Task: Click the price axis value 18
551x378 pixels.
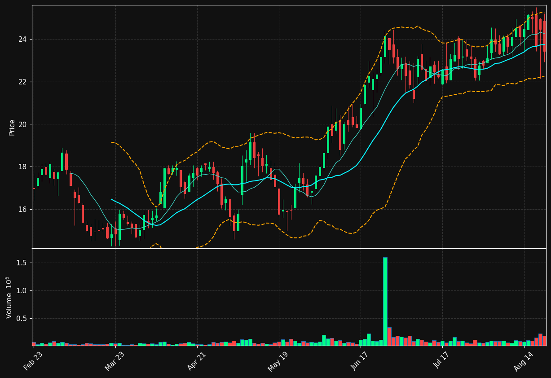Action: pos(22,167)
